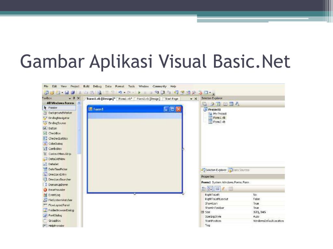The image size is (333, 249).
Task: Open the dropdown next to Undo
Action: pos(125,92)
